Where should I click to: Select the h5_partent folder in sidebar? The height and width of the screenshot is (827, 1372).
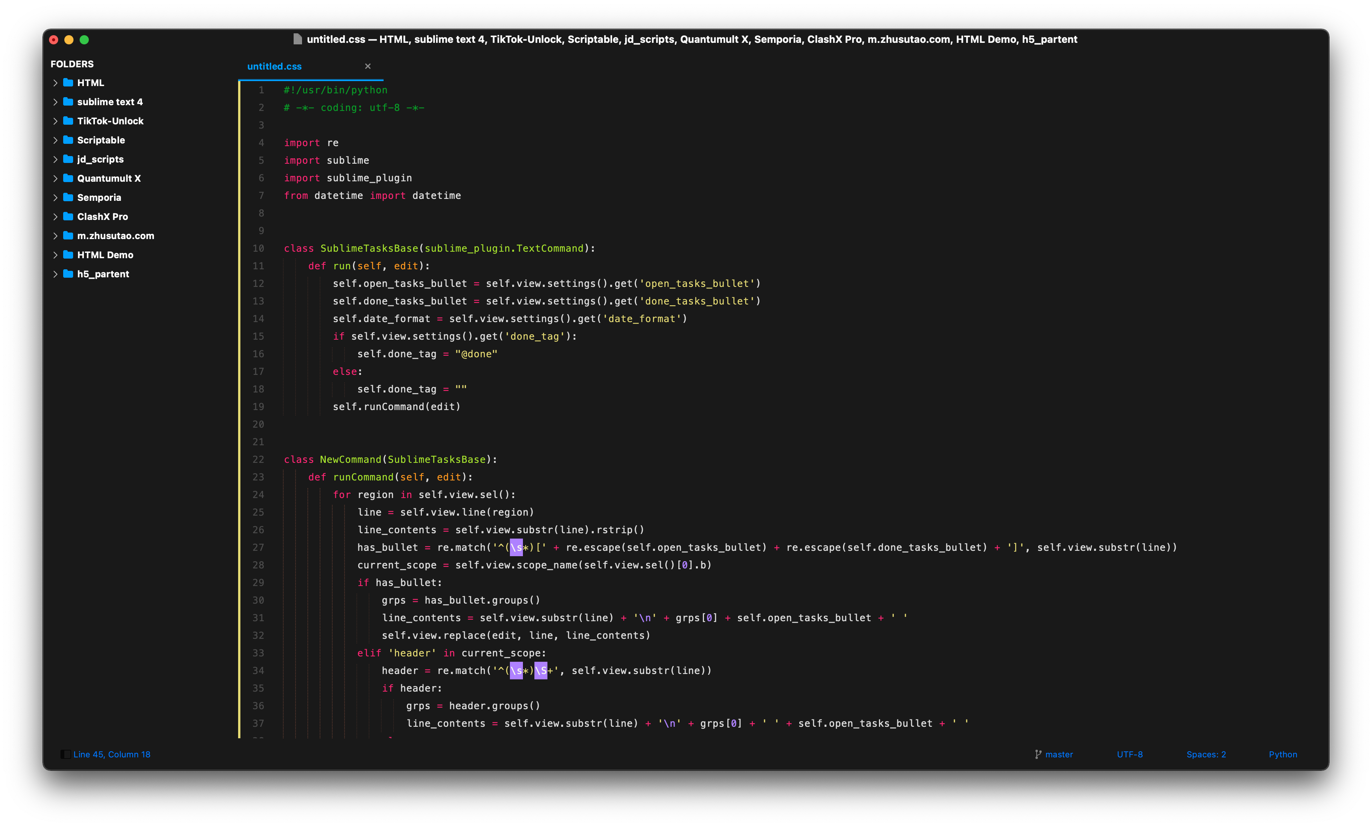[x=103, y=274]
